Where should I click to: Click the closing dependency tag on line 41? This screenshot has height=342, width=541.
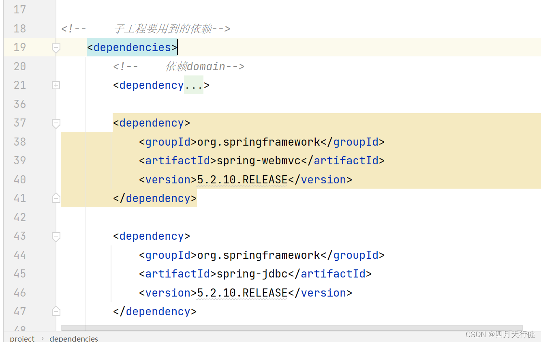[x=155, y=198]
